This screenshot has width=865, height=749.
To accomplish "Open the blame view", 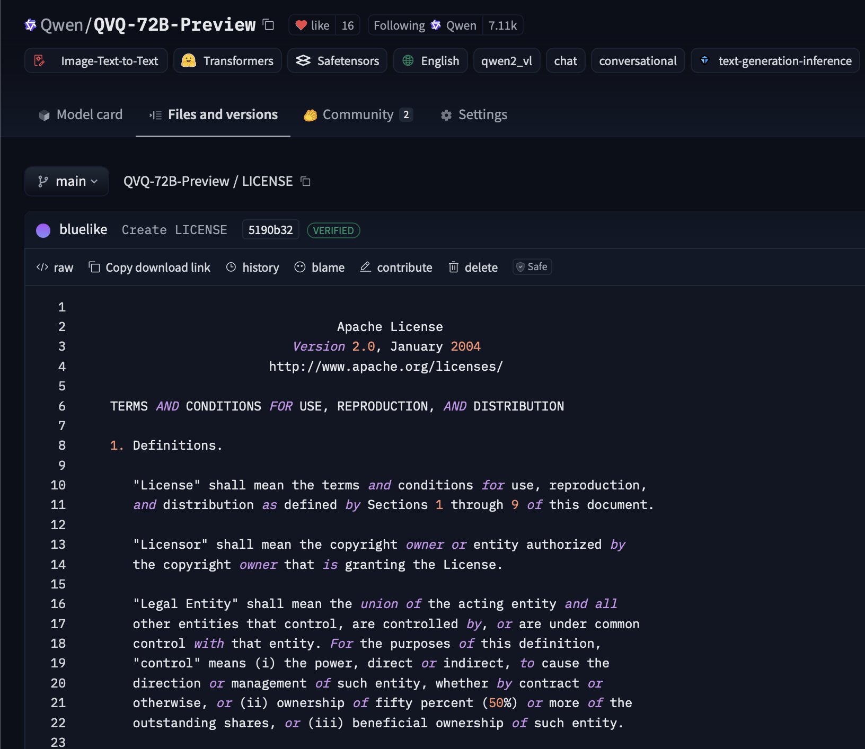I will (320, 267).
